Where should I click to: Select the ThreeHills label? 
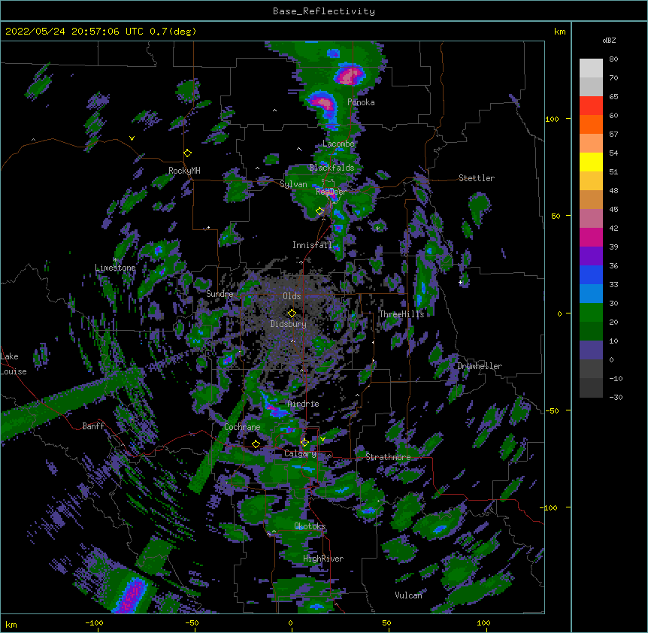(401, 314)
